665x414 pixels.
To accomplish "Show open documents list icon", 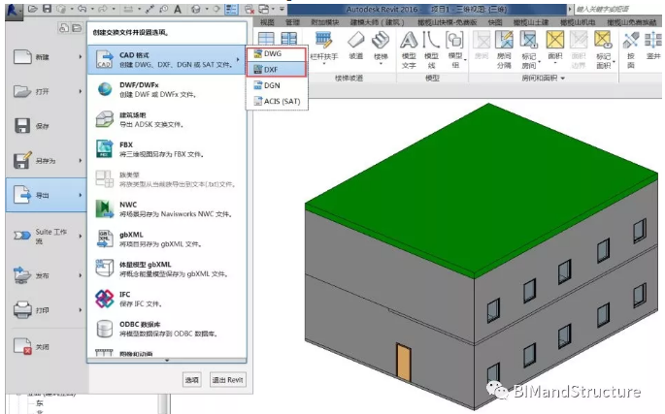I will [77, 28].
